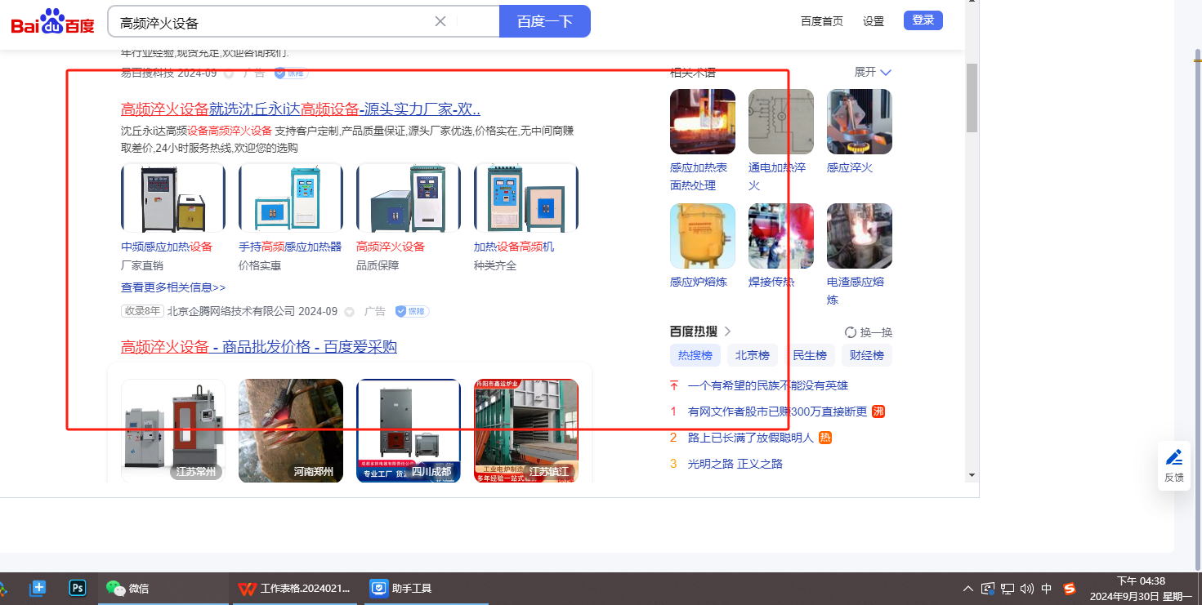
Task: Open the 焊接传热 term image
Action: (x=781, y=236)
